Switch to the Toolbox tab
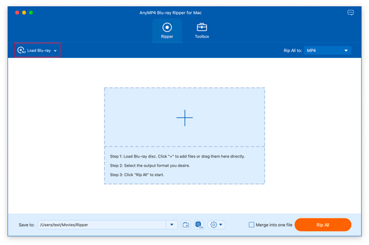 pyautogui.click(x=202, y=31)
